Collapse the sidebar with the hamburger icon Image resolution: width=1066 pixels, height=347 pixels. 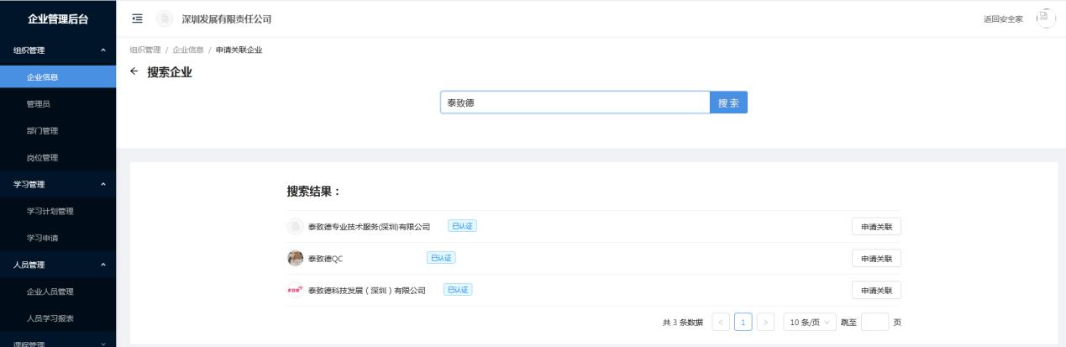point(138,18)
